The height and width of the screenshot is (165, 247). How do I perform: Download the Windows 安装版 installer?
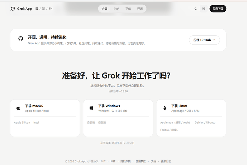tap(91, 122)
